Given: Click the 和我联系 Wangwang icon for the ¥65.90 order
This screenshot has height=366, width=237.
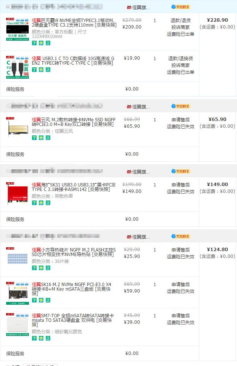Looking at the screenshot, I should tap(181, 106).
